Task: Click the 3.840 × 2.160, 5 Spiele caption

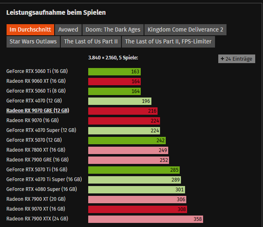Action: 113,58
